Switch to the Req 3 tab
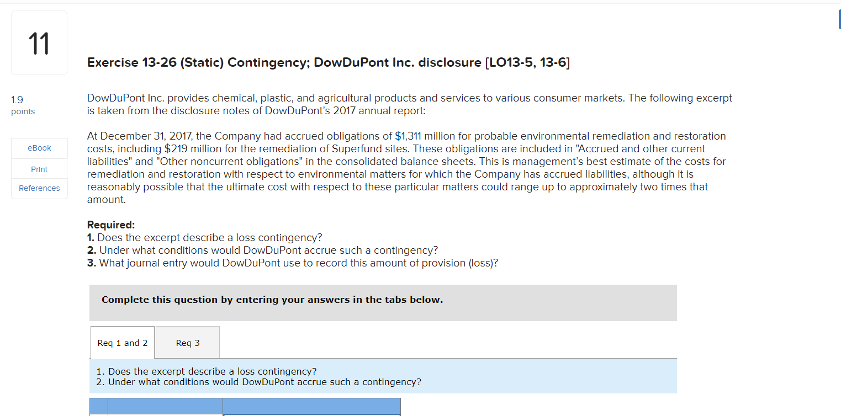 (187, 342)
